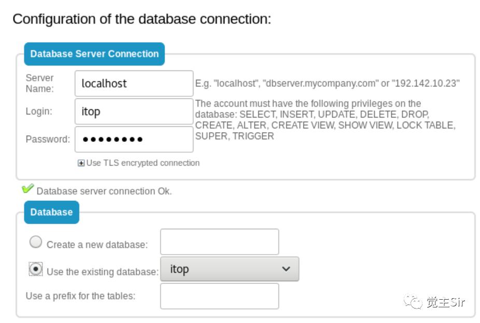Expand the Use TLS encrypted connection settings
The height and width of the screenshot is (323, 480).
[81, 163]
